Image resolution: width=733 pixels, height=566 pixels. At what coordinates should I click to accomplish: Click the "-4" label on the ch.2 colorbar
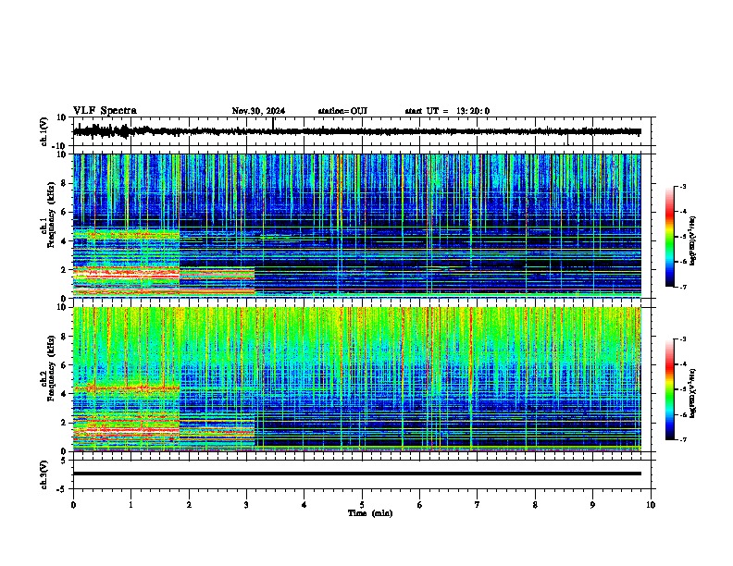pos(682,364)
